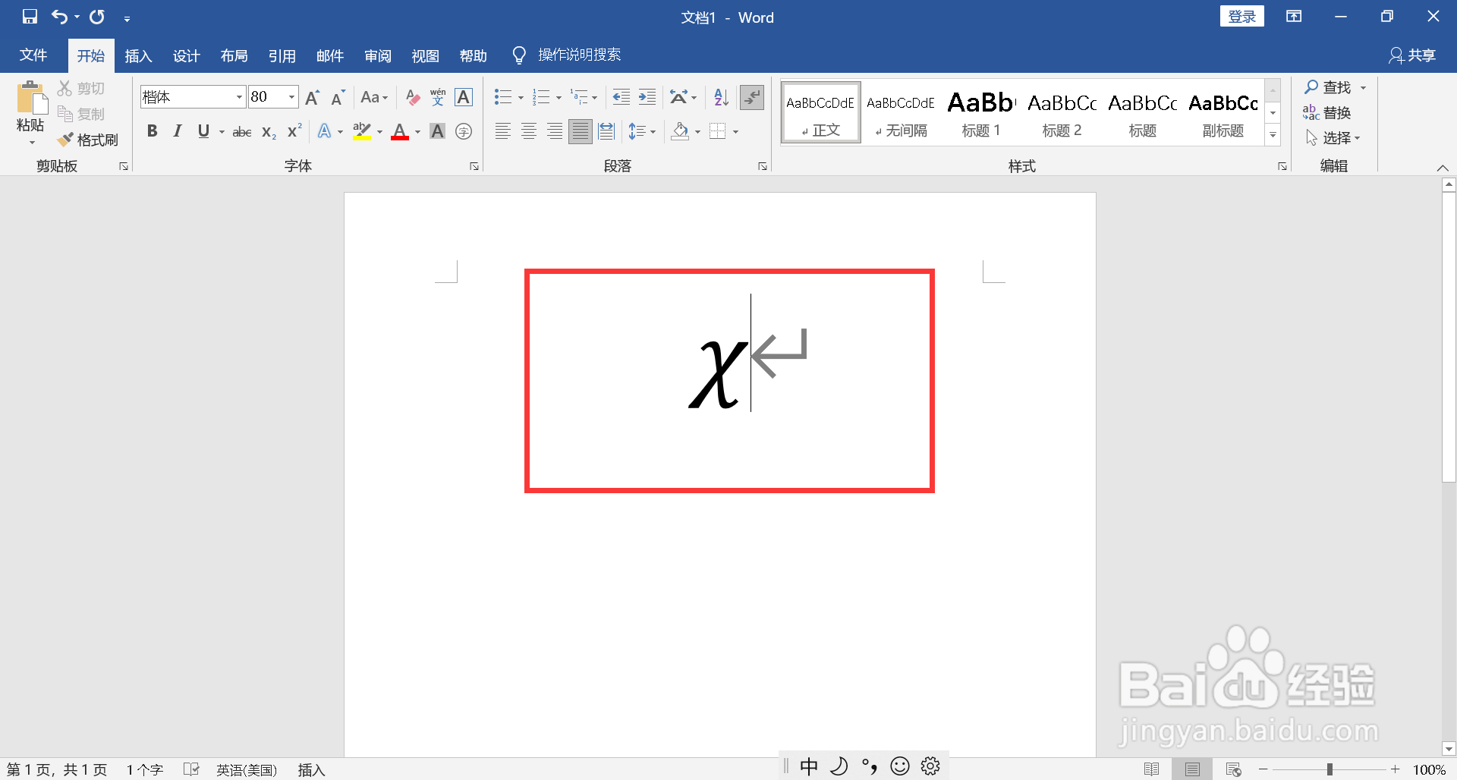Switch to the 设计 (Design) tab

point(186,55)
